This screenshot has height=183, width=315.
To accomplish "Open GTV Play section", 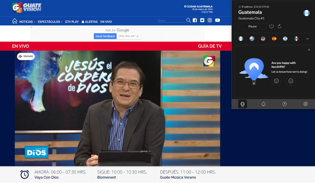I will click(x=72, y=22).
